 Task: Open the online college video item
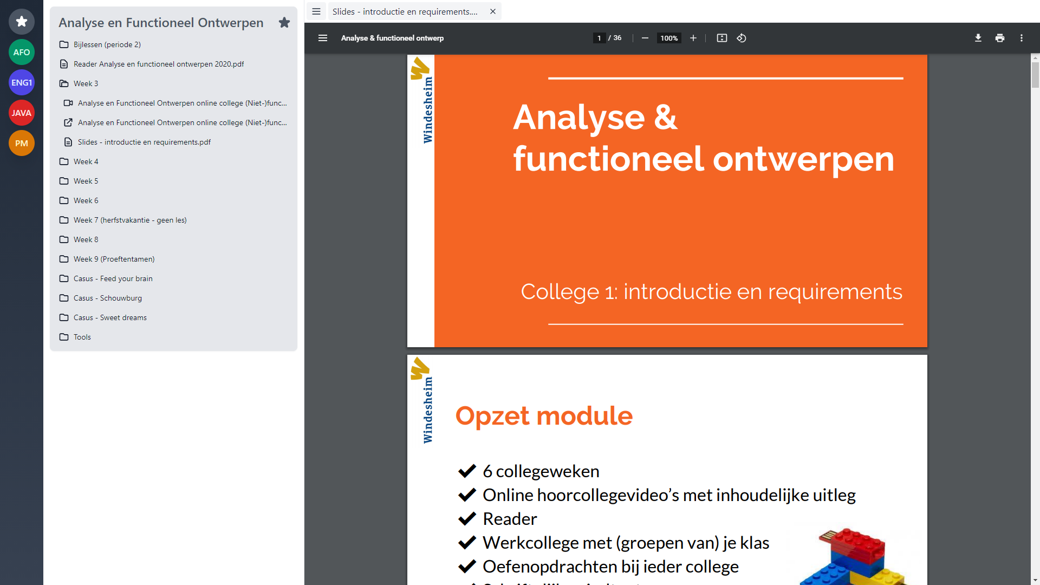[175, 103]
